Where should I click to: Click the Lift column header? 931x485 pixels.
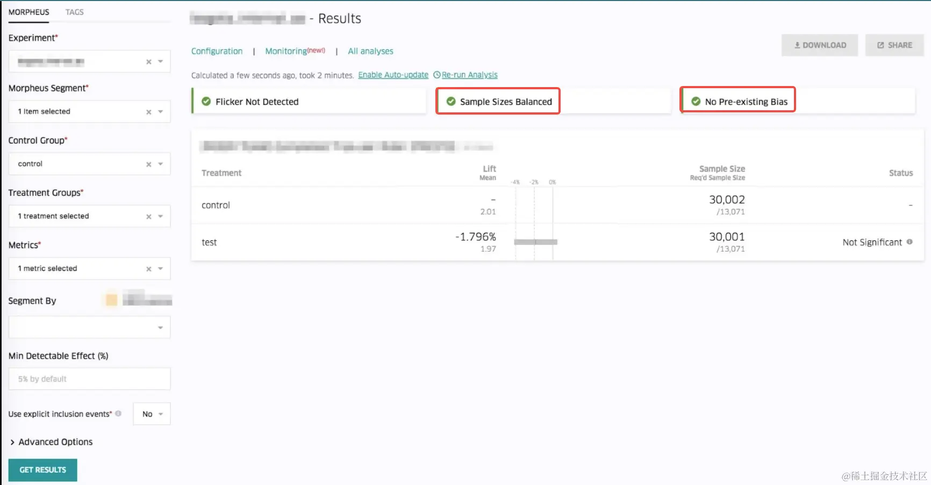click(x=489, y=169)
